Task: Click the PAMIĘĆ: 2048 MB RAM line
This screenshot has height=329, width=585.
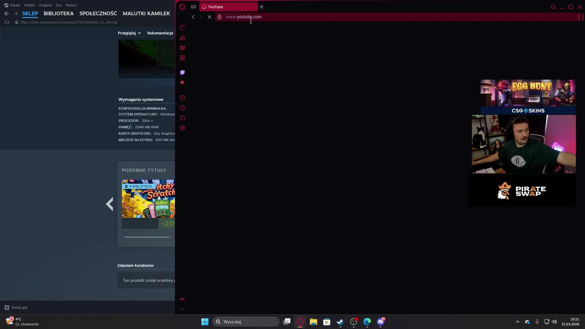Action: (x=138, y=127)
